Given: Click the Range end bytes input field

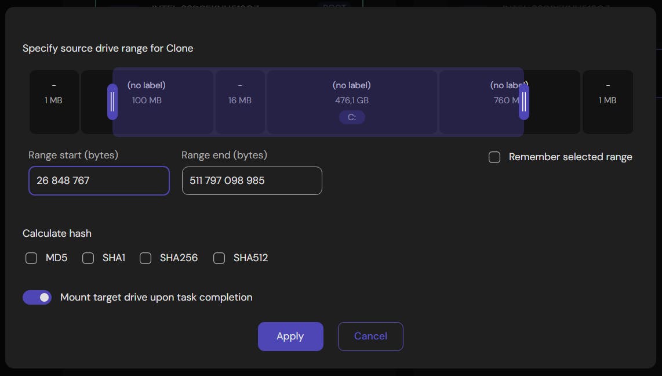Looking at the screenshot, I should point(252,180).
